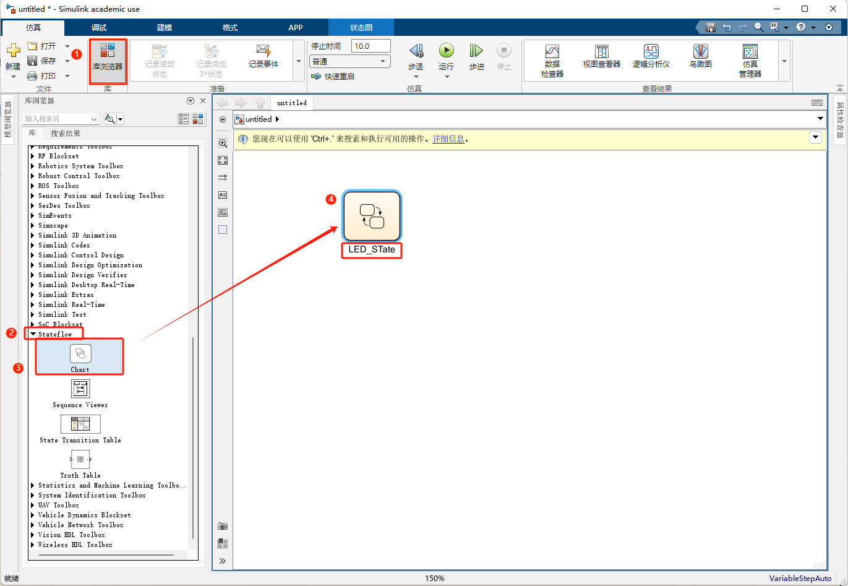Click the annotation text tool in the palette
Screen dimensions: 848x586
click(223, 195)
